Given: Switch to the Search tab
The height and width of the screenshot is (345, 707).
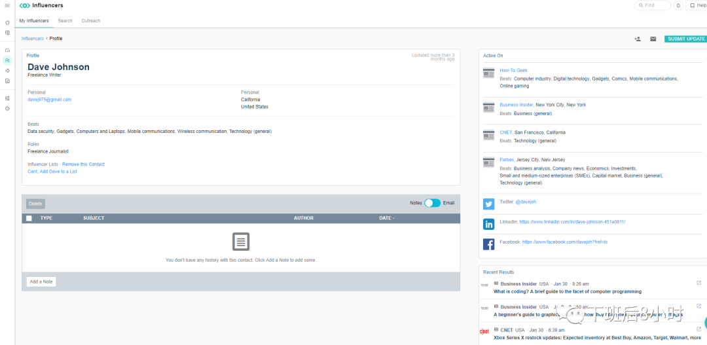Looking at the screenshot, I should pyautogui.click(x=65, y=21).
